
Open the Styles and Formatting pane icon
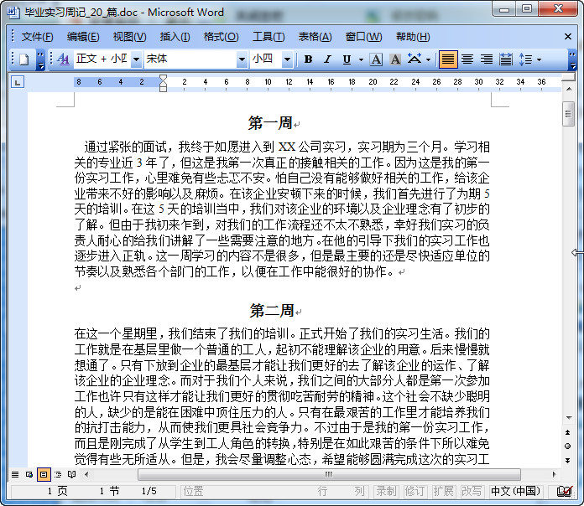64,59
